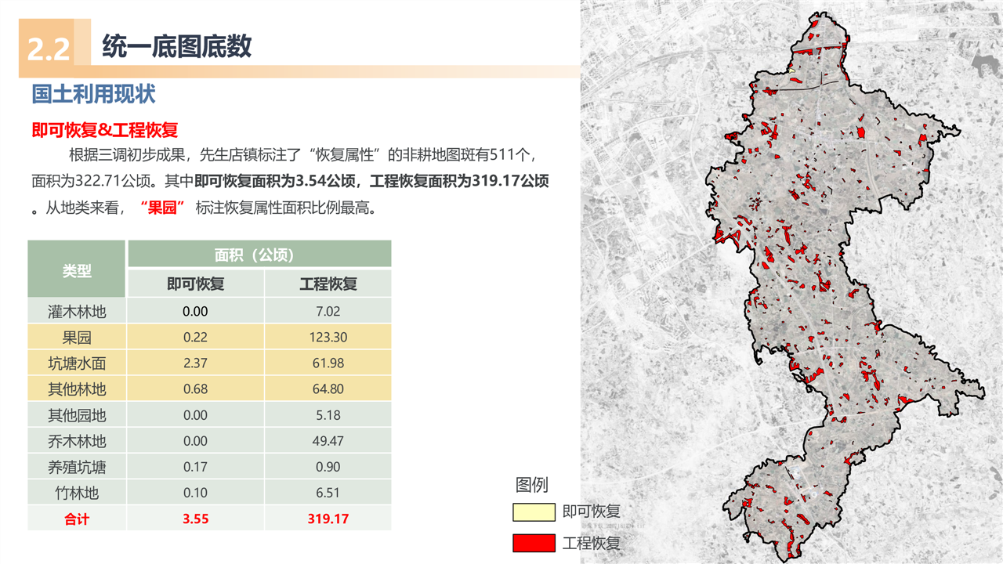The image size is (1003, 564).
Task: Select the 图例 legend title
Action: [x=532, y=485]
